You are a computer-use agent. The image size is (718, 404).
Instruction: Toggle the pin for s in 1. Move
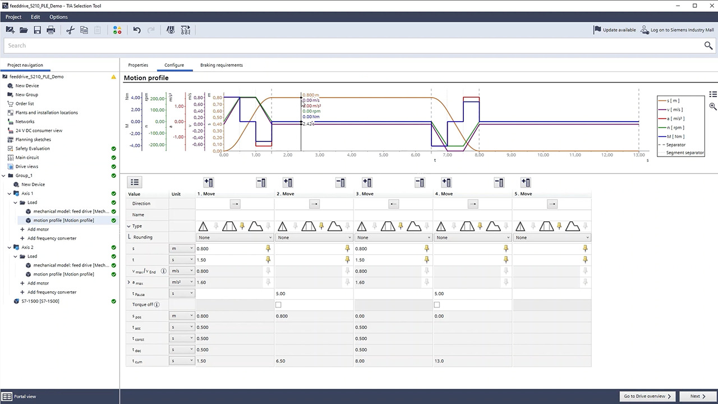point(268,249)
